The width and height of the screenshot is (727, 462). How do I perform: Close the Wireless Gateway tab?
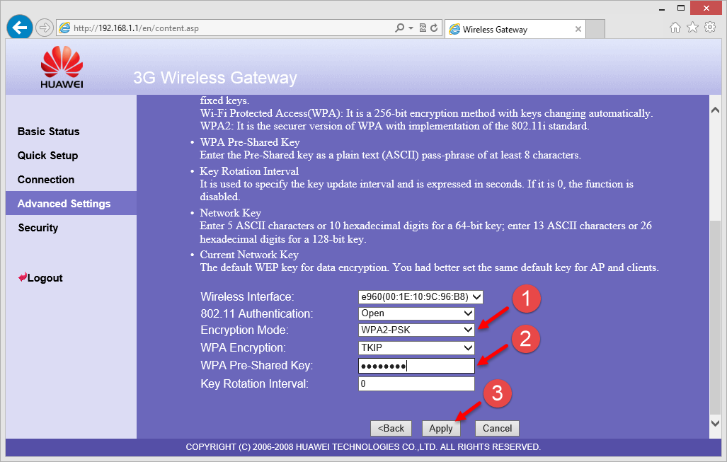(578, 29)
